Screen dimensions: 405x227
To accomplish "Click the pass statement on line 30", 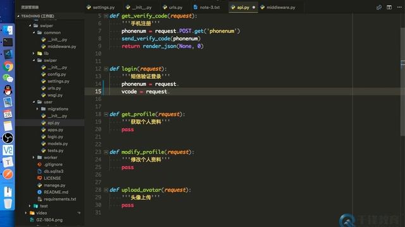I will coord(128,206).
